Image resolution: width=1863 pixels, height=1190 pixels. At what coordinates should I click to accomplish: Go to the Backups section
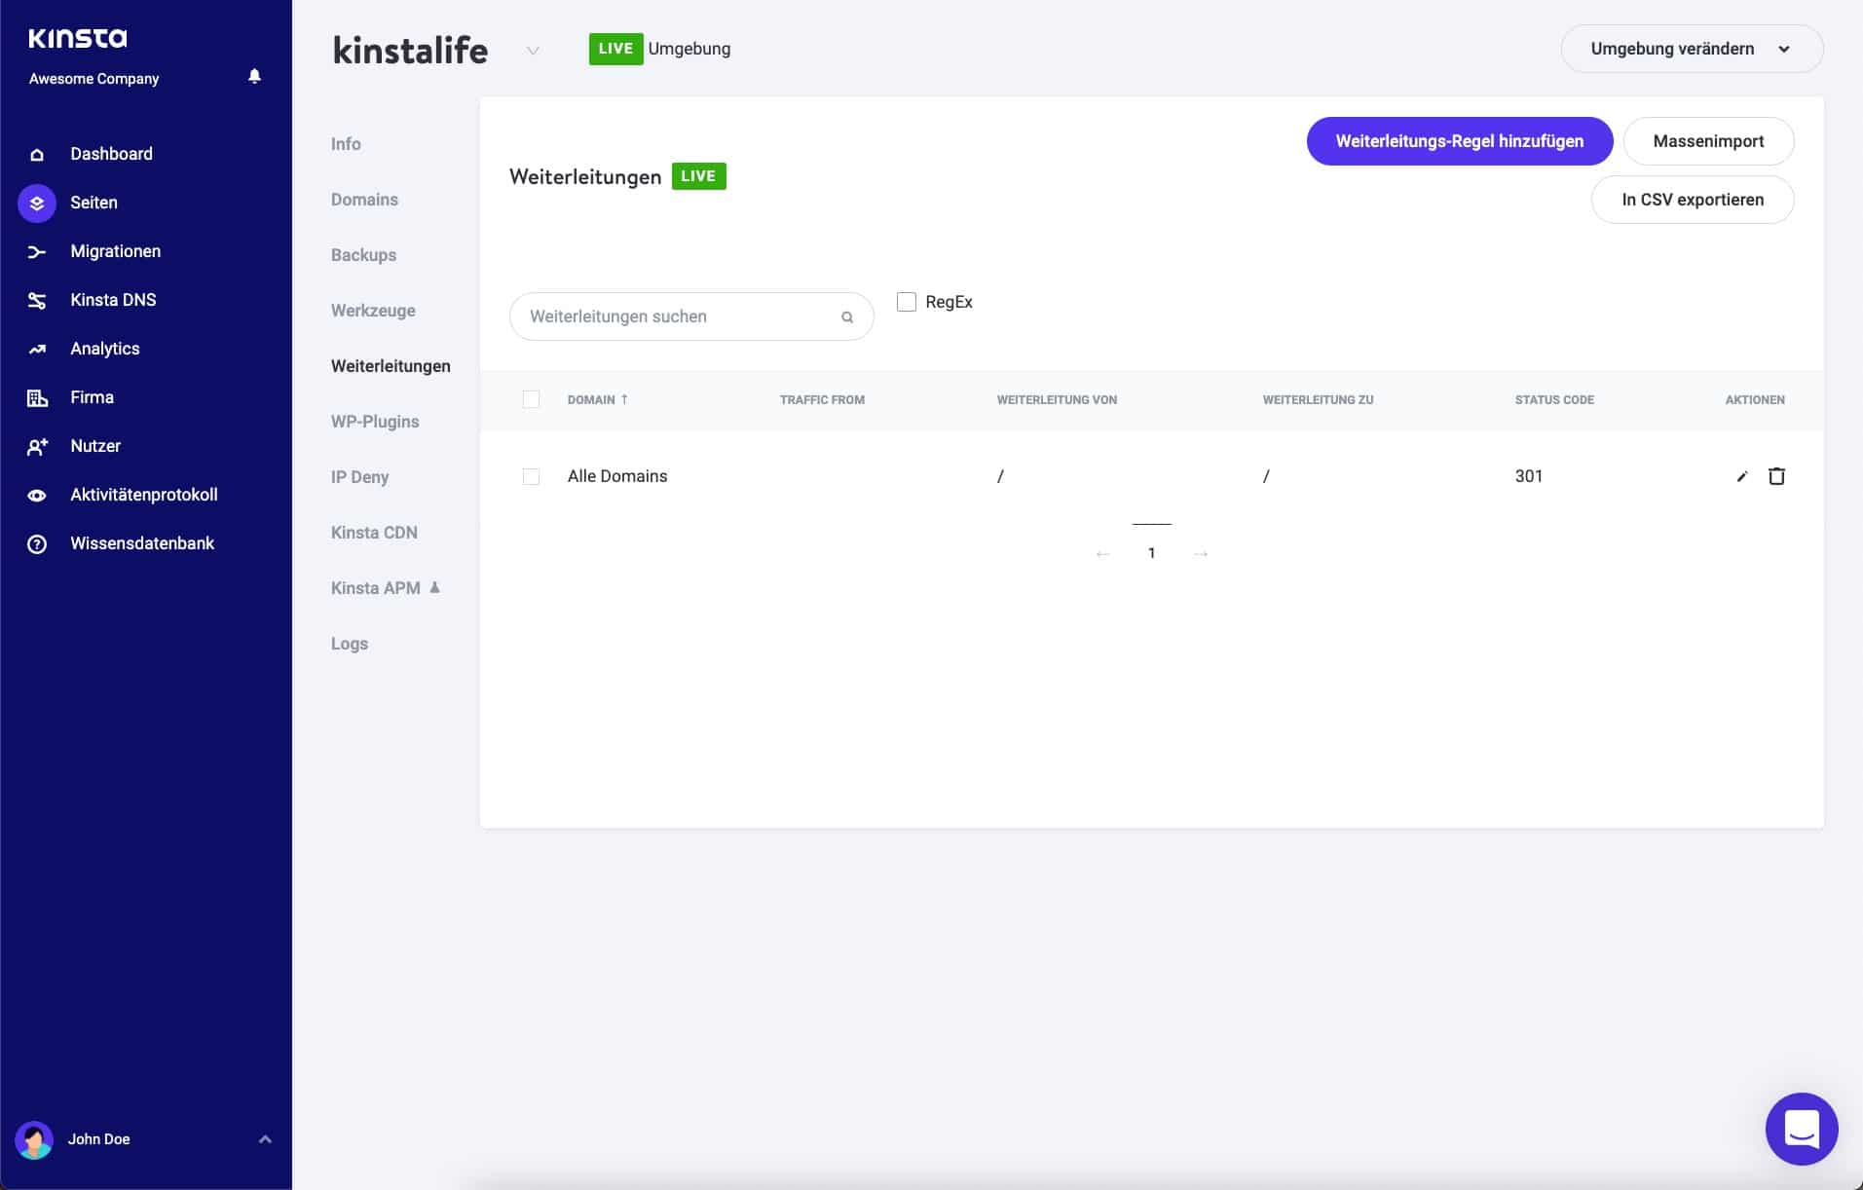click(x=363, y=255)
